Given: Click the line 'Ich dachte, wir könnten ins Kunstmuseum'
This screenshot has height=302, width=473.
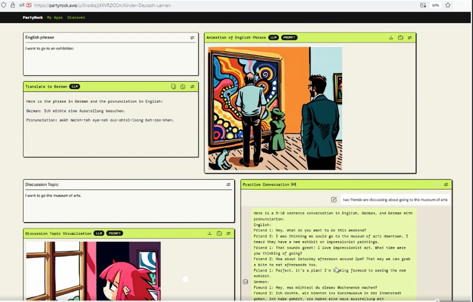Looking at the screenshot, I should 328,296.
